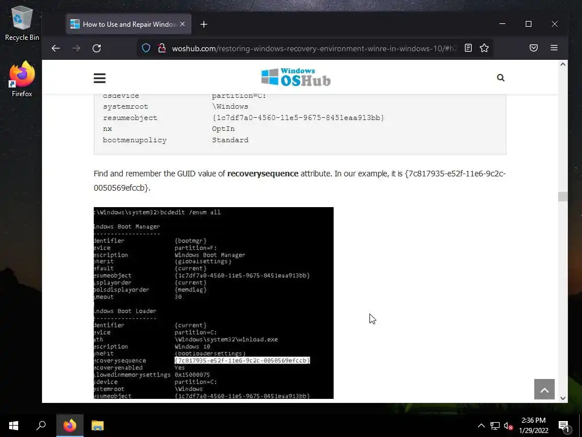Close the current browser tab
Screen dimensions: 582x437
coord(182,24)
